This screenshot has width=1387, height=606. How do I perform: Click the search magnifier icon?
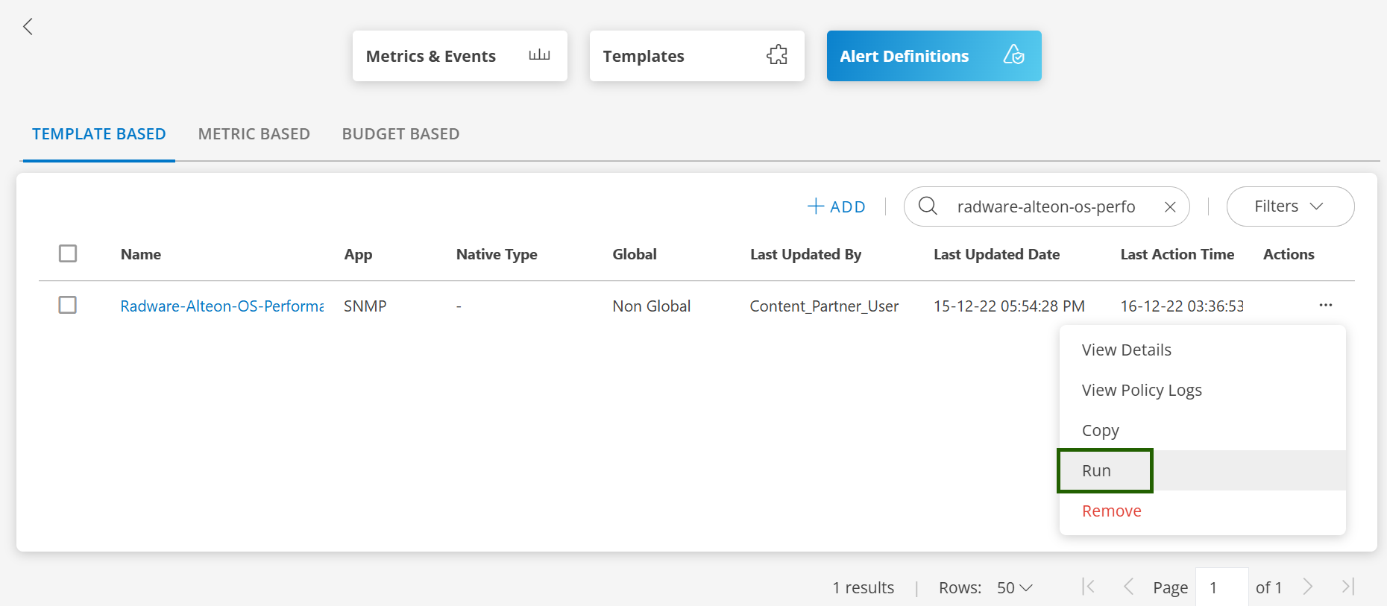tap(928, 206)
